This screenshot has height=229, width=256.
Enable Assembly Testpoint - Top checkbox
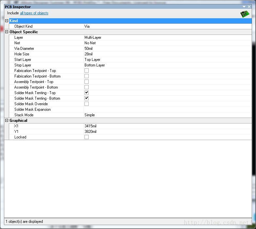(86, 82)
